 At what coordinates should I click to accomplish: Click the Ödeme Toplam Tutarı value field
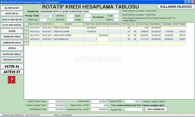tap(57, 105)
